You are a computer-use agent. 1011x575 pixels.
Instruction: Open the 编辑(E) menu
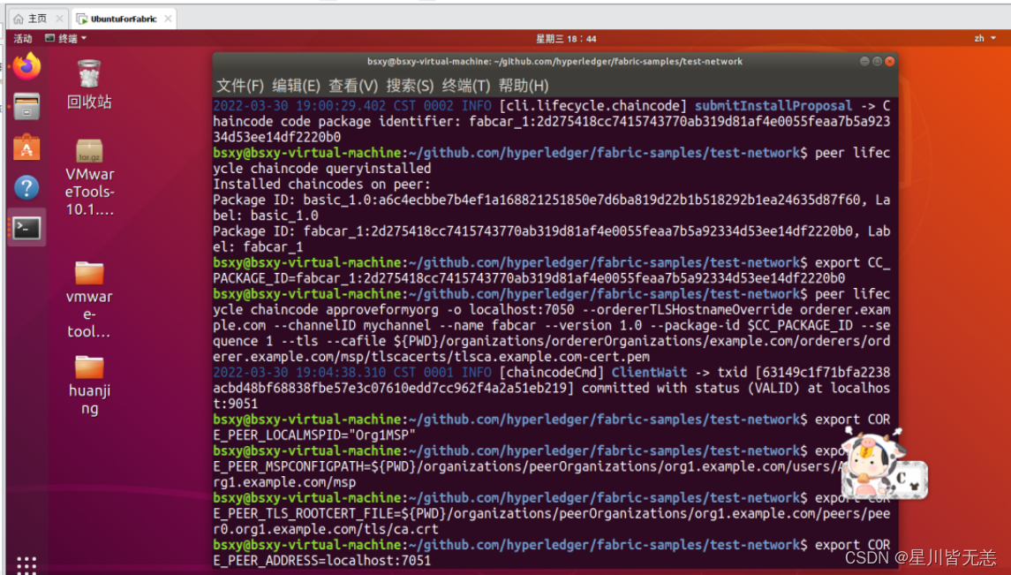tap(296, 85)
